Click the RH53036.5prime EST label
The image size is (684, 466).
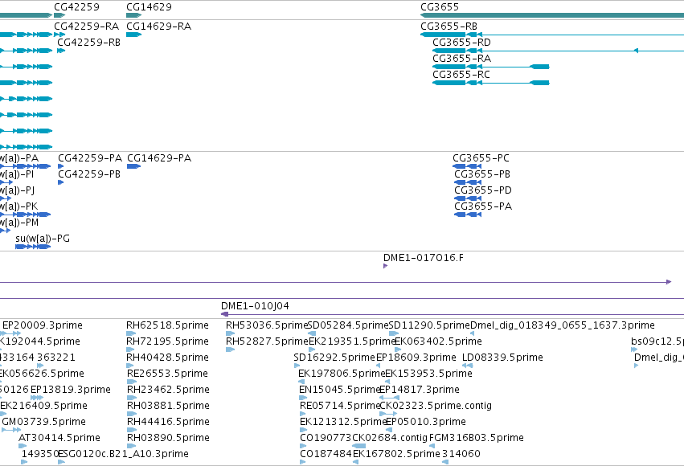tap(267, 325)
